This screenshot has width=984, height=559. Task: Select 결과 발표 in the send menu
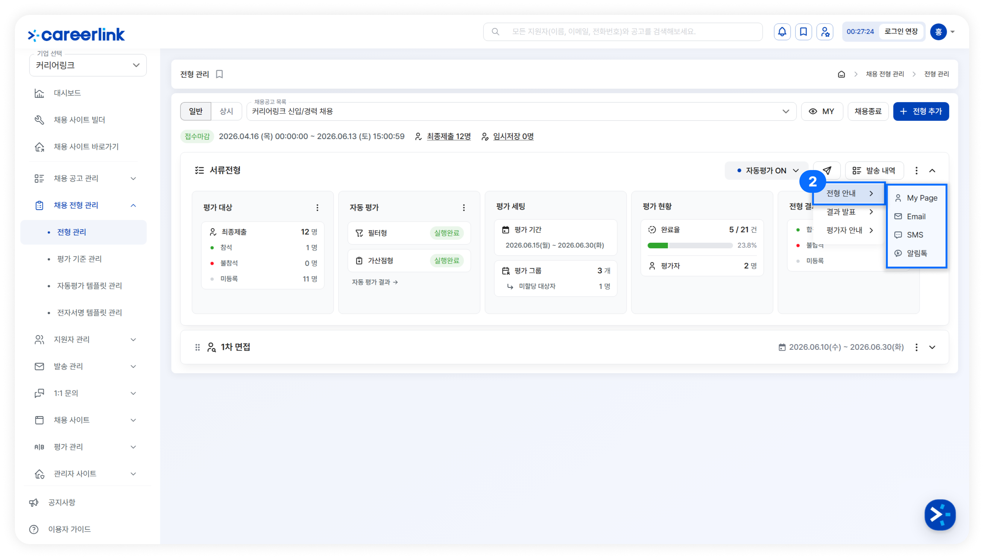[x=849, y=212]
